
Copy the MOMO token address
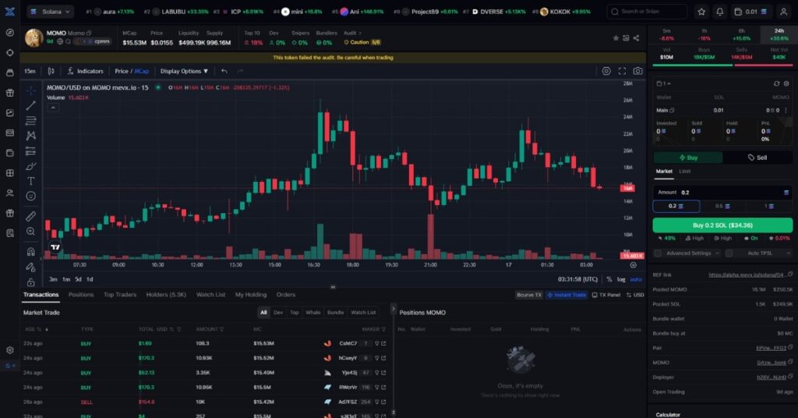(x=89, y=33)
